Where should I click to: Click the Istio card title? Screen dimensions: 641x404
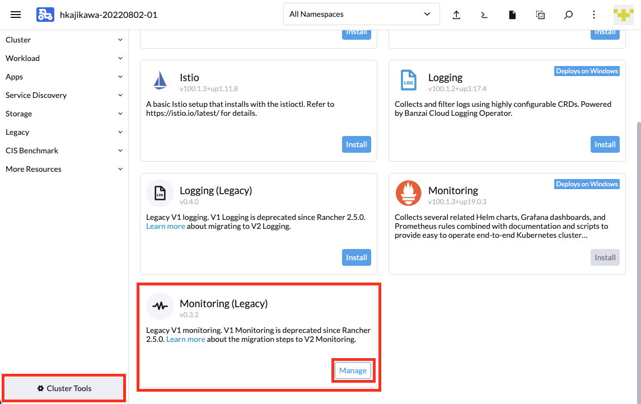click(189, 78)
